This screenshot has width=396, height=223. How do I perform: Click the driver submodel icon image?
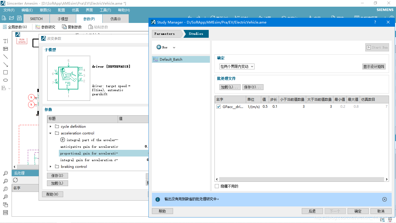click(69, 78)
